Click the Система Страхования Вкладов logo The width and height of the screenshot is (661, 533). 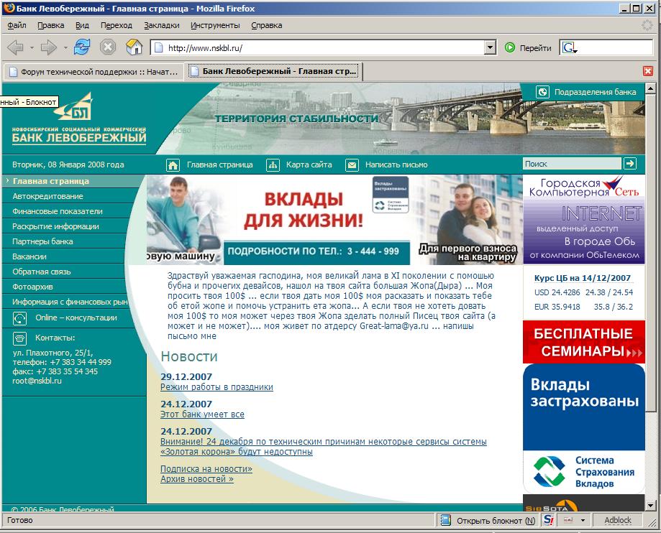pos(584,472)
